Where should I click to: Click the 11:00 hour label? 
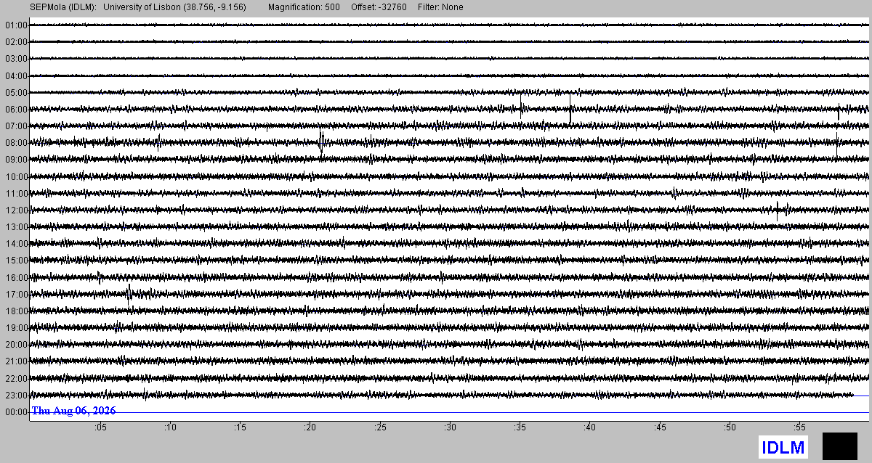coord(15,193)
